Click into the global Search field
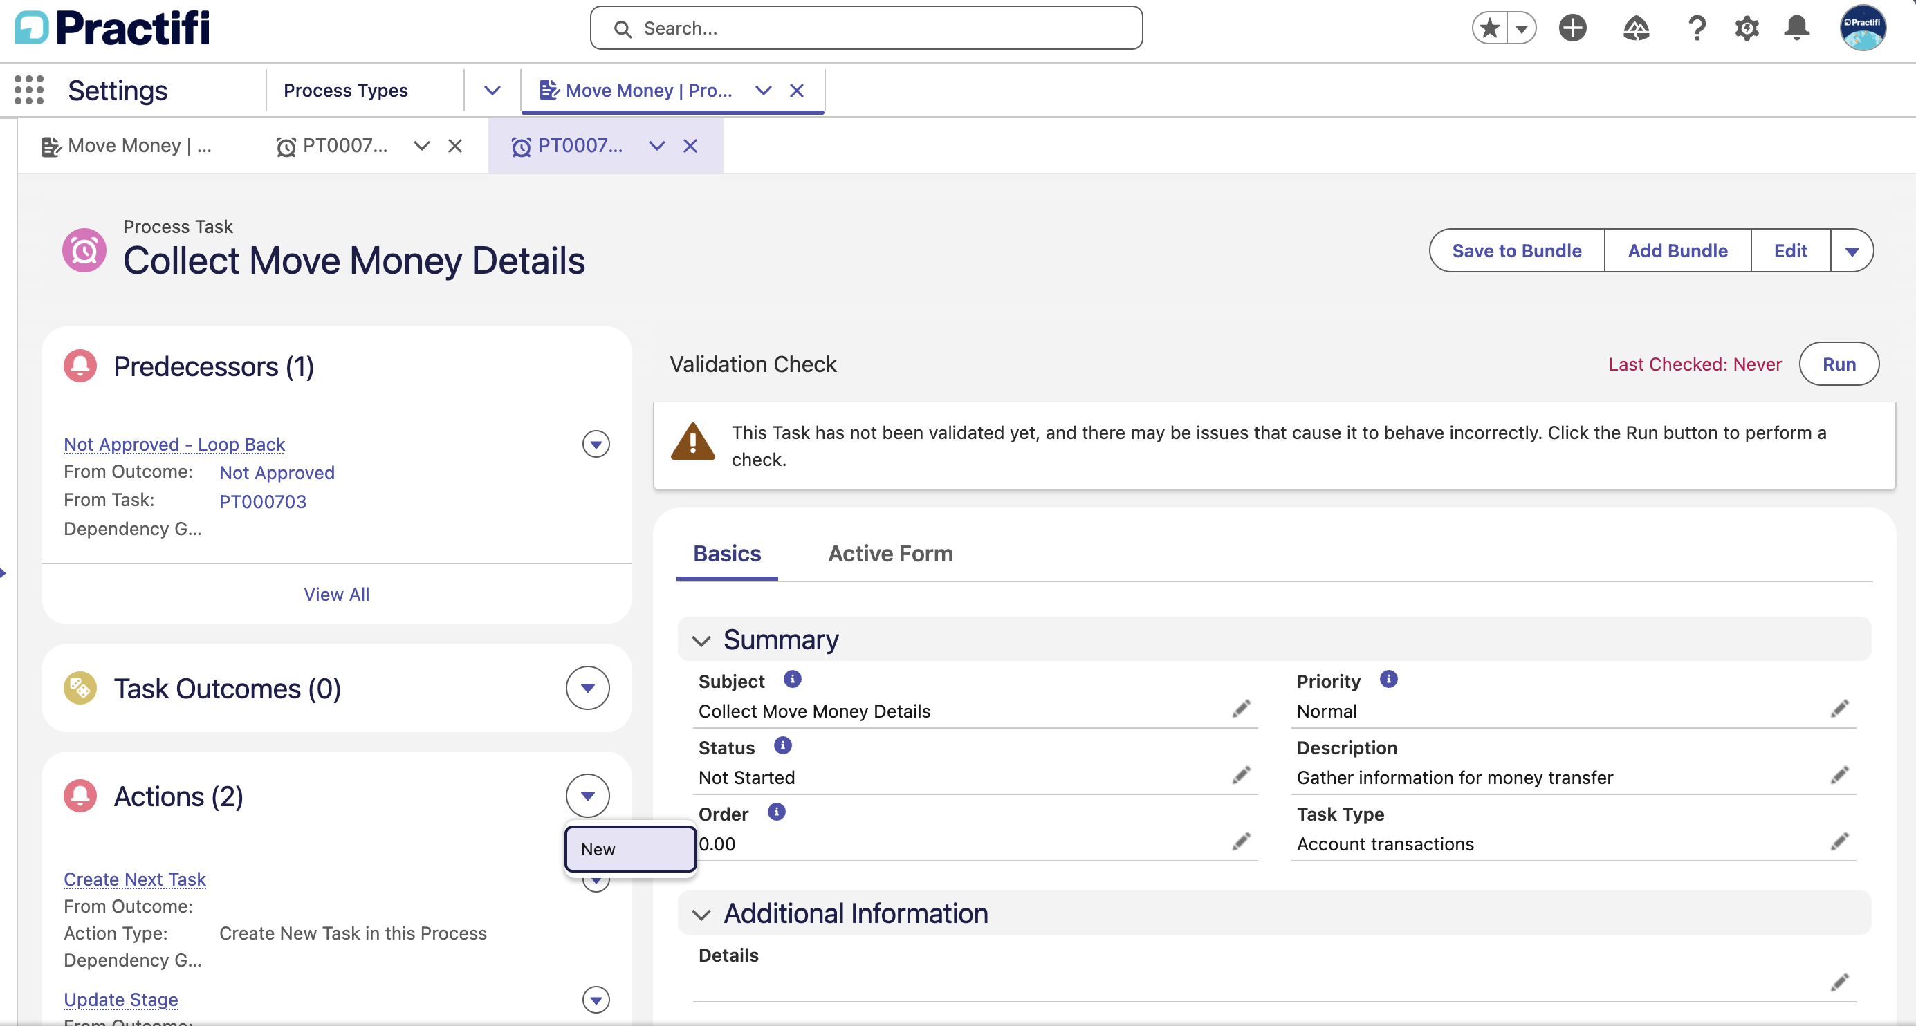The width and height of the screenshot is (1916, 1026). click(866, 28)
